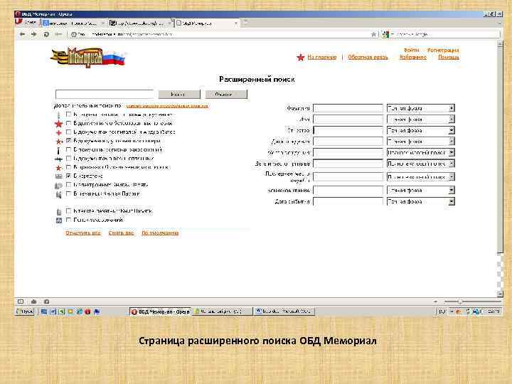Switch to the second browser tab
Image resolution: width=512 pixels, height=384 pixels.
coord(140,23)
